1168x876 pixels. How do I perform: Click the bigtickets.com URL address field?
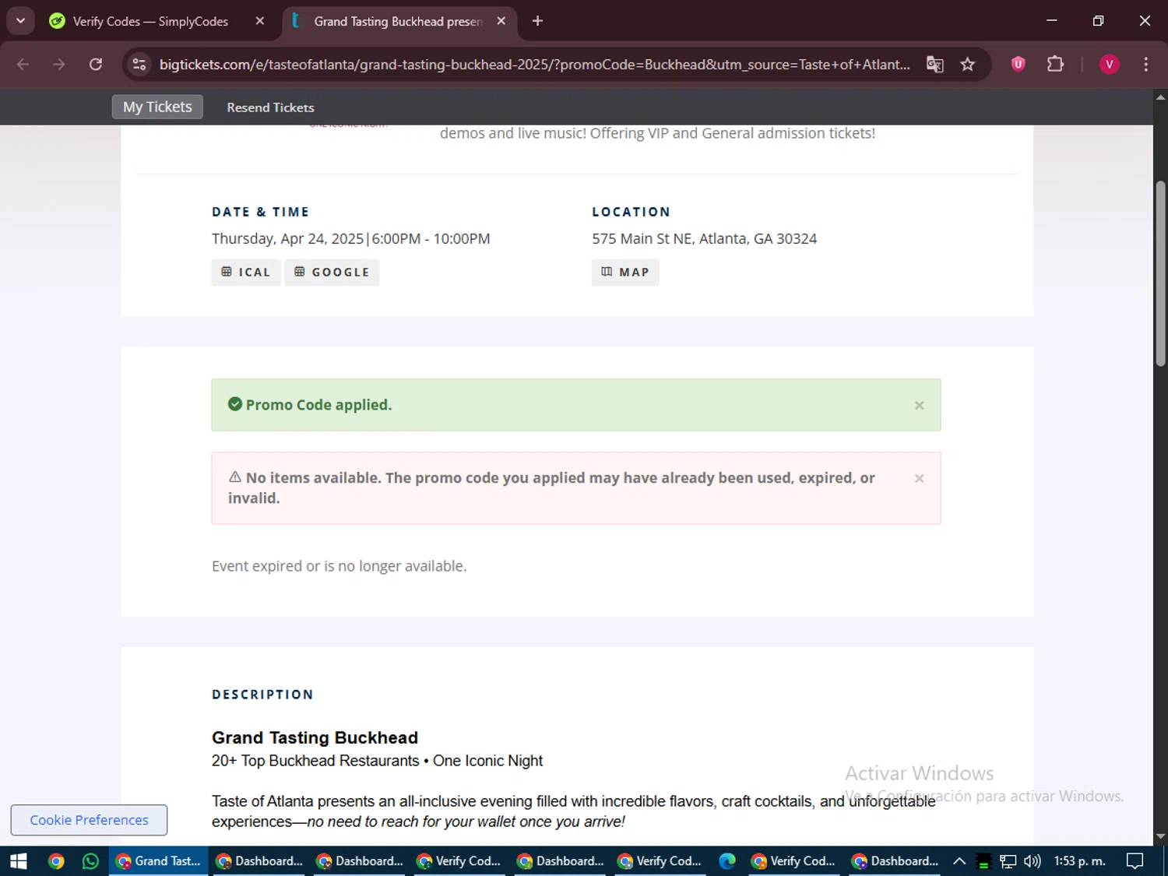(x=534, y=64)
